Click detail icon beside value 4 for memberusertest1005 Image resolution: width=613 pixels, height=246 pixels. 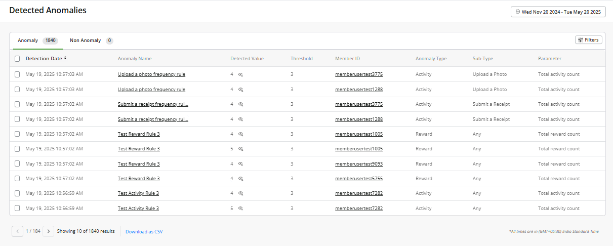click(241, 134)
